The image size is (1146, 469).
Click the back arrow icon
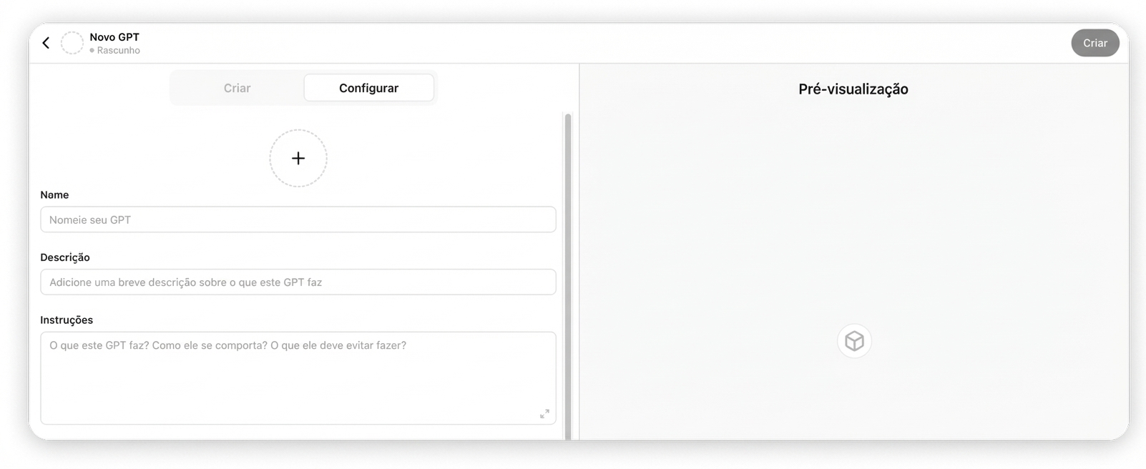tap(46, 43)
